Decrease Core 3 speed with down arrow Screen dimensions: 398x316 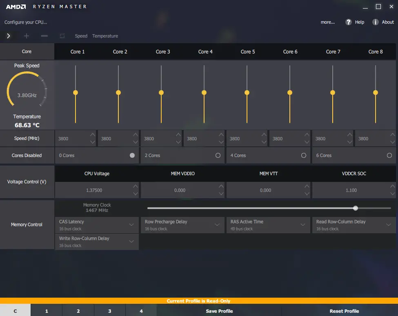[x=178, y=142]
